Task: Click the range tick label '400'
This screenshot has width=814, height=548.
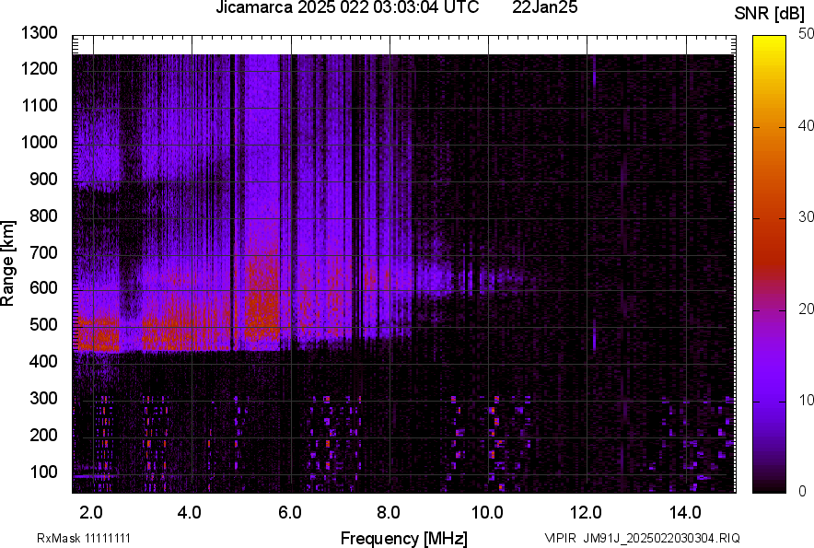Action: pyautogui.click(x=43, y=361)
